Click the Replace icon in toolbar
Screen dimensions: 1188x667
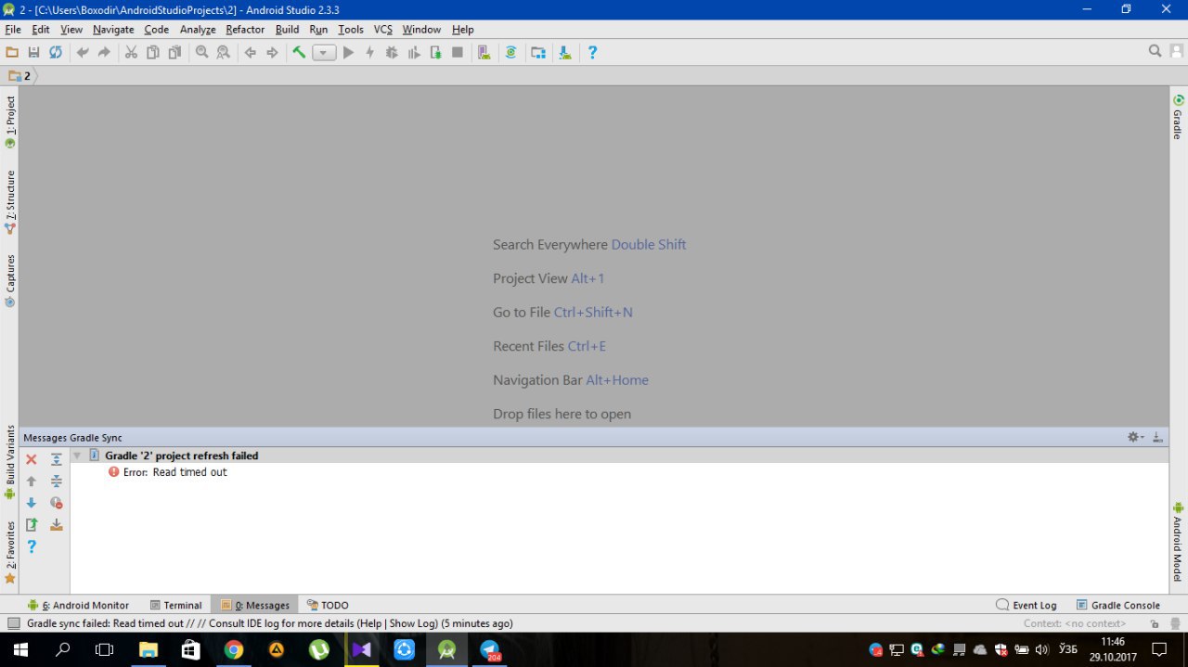point(223,53)
